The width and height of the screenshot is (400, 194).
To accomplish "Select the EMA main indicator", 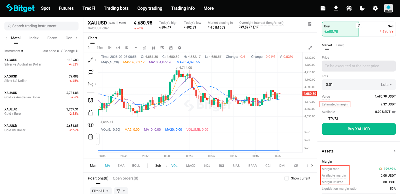I will tap(121, 166).
